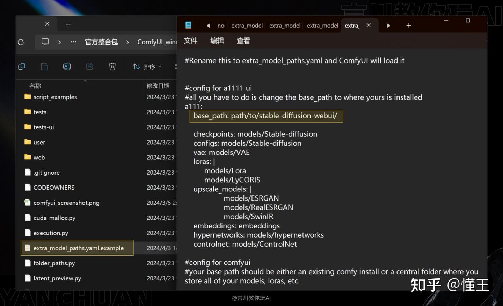Select the script_examples folder
This screenshot has height=306, width=503.
click(x=55, y=97)
